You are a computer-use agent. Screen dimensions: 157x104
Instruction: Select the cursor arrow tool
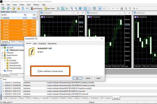coord(100,9)
